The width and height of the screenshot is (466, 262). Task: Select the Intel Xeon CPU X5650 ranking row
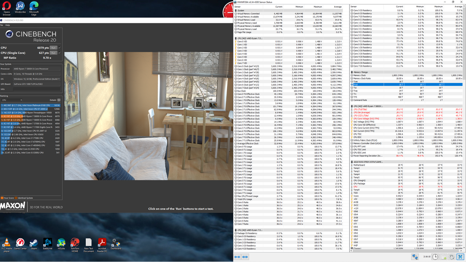click(x=31, y=134)
